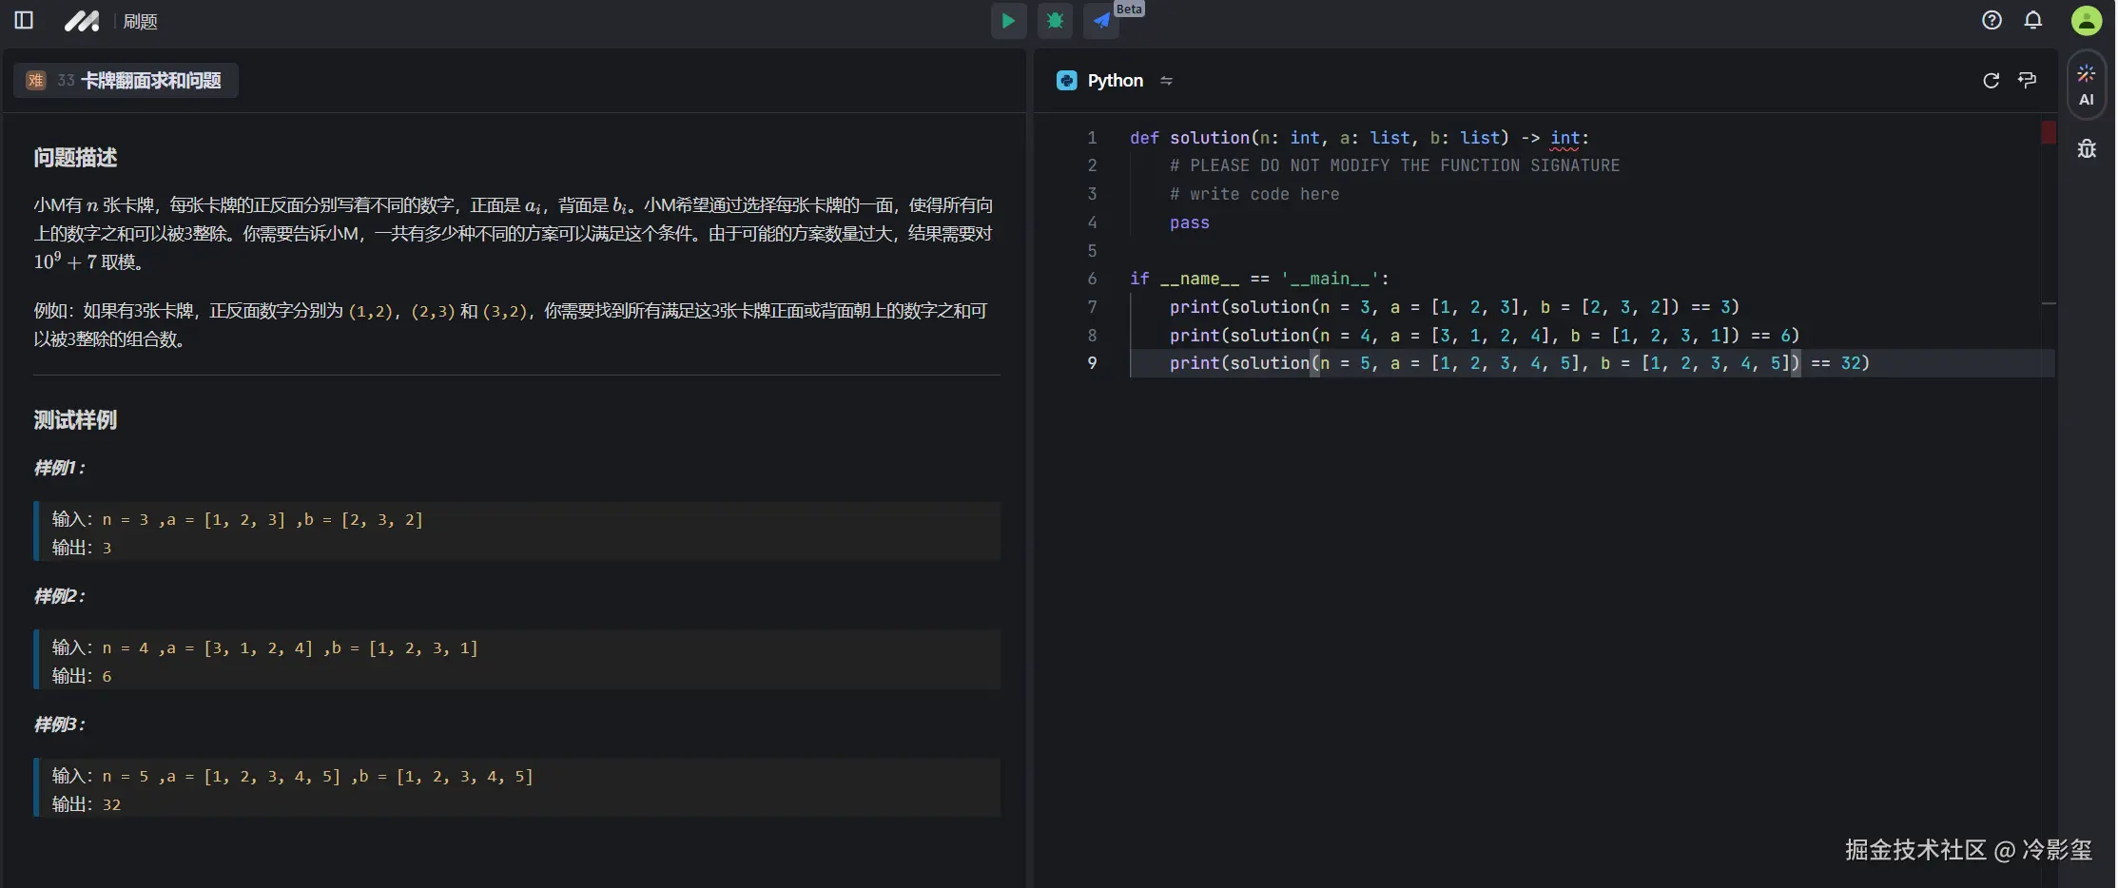Click the '# write code here' comment
This screenshot has width=2118, height=888.
[1254, 194]
